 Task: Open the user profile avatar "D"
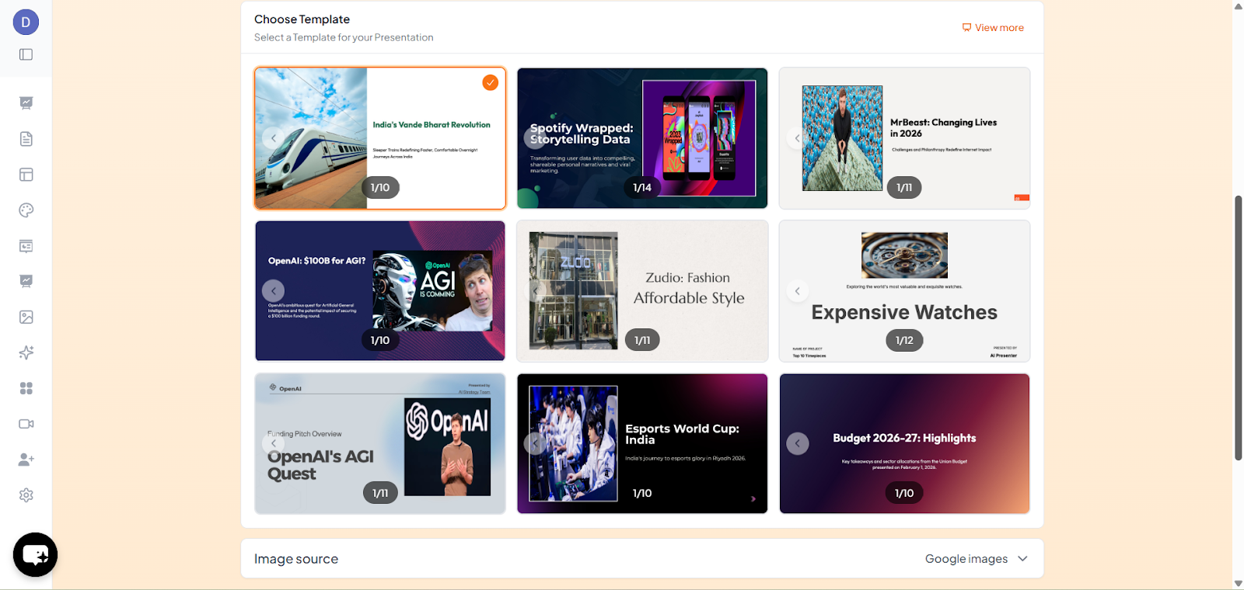click(26, 22)
